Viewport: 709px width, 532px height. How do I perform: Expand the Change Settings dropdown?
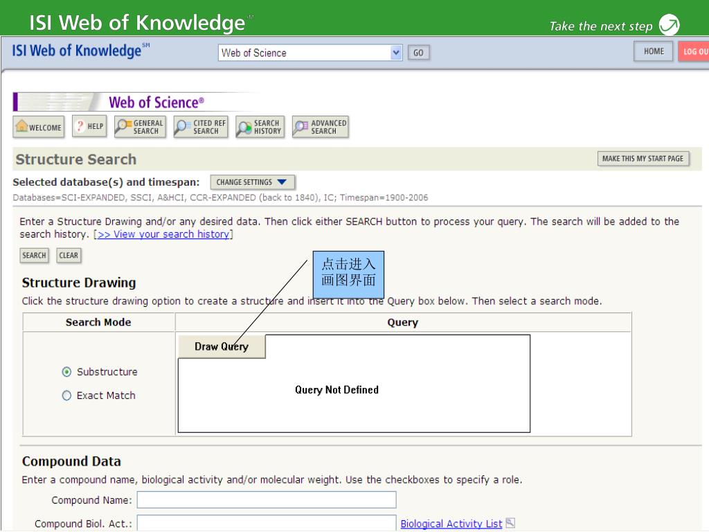click(252, 182)
